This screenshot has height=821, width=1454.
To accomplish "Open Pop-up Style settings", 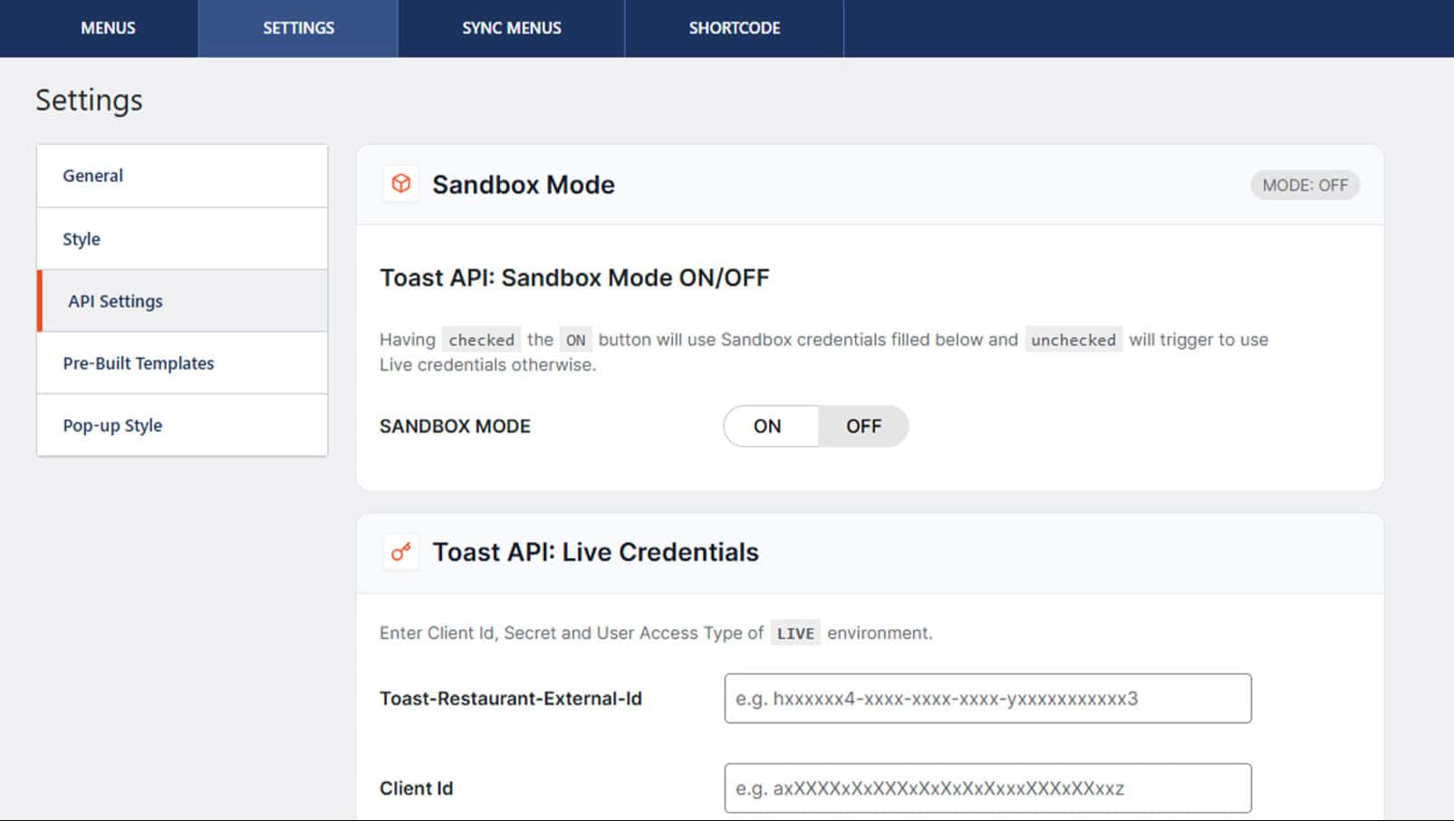I will tap(182, 425).
